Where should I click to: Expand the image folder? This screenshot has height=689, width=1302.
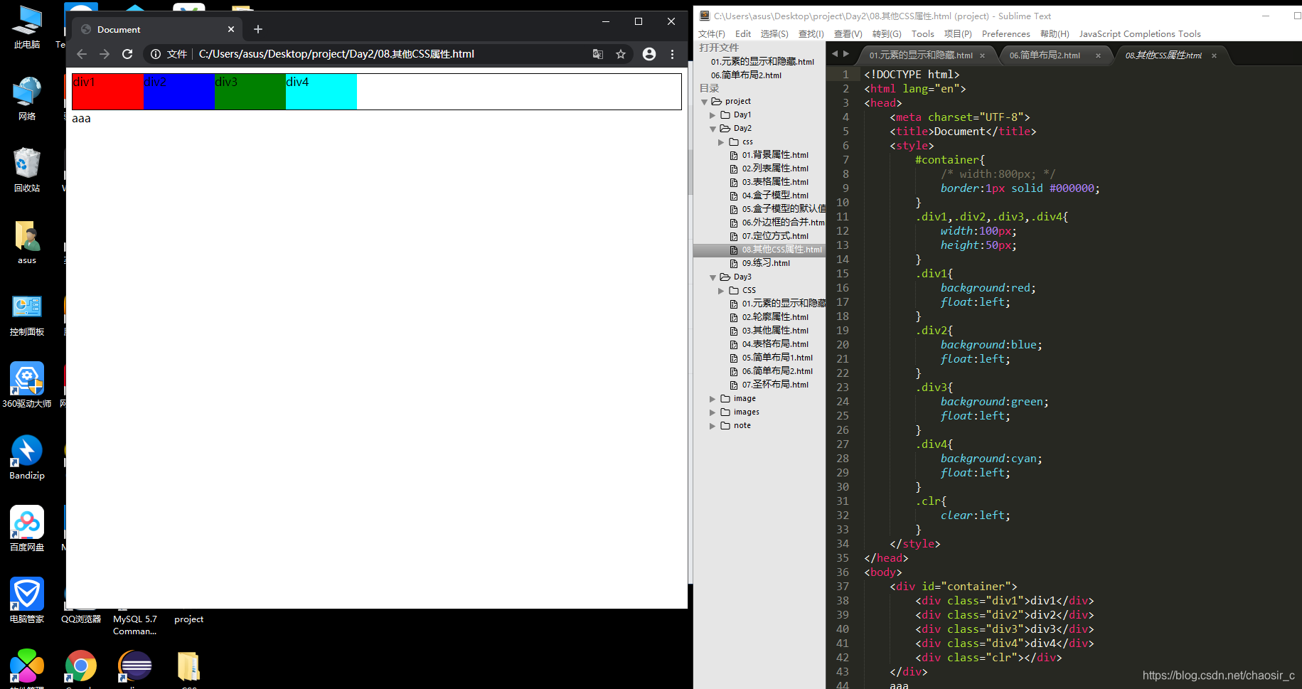point(713,399)
